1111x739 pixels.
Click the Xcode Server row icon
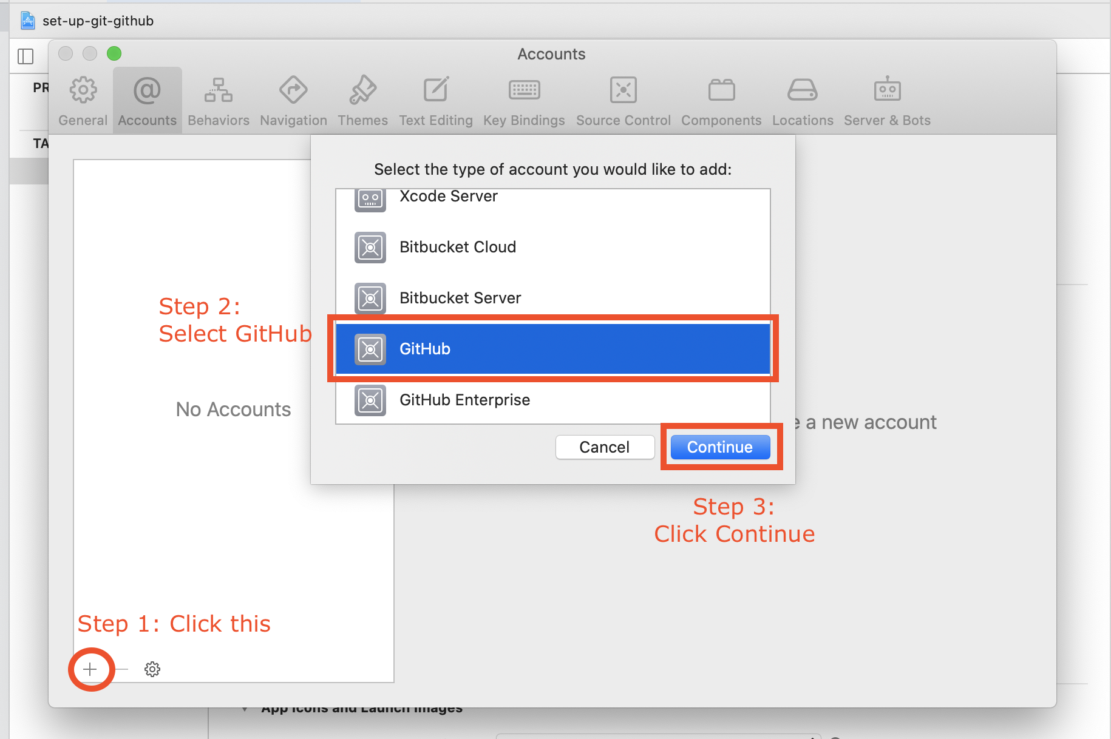tap(370, 200)
